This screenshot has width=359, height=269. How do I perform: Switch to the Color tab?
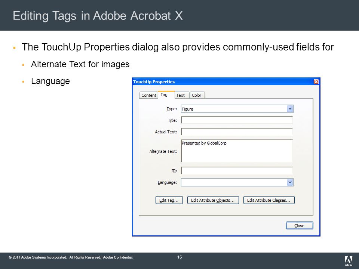click(197, 95)
